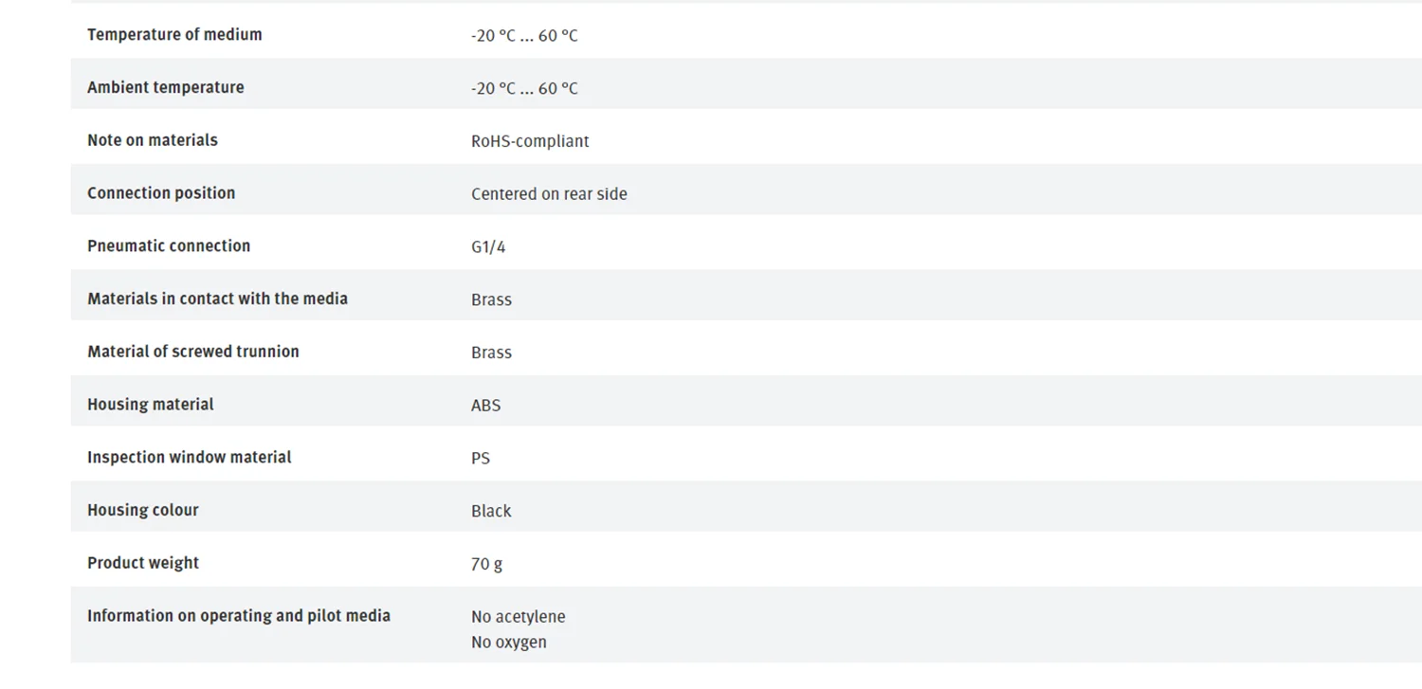
Task: Select the Pneumatic connection label
Action: (x=169, y=245)
